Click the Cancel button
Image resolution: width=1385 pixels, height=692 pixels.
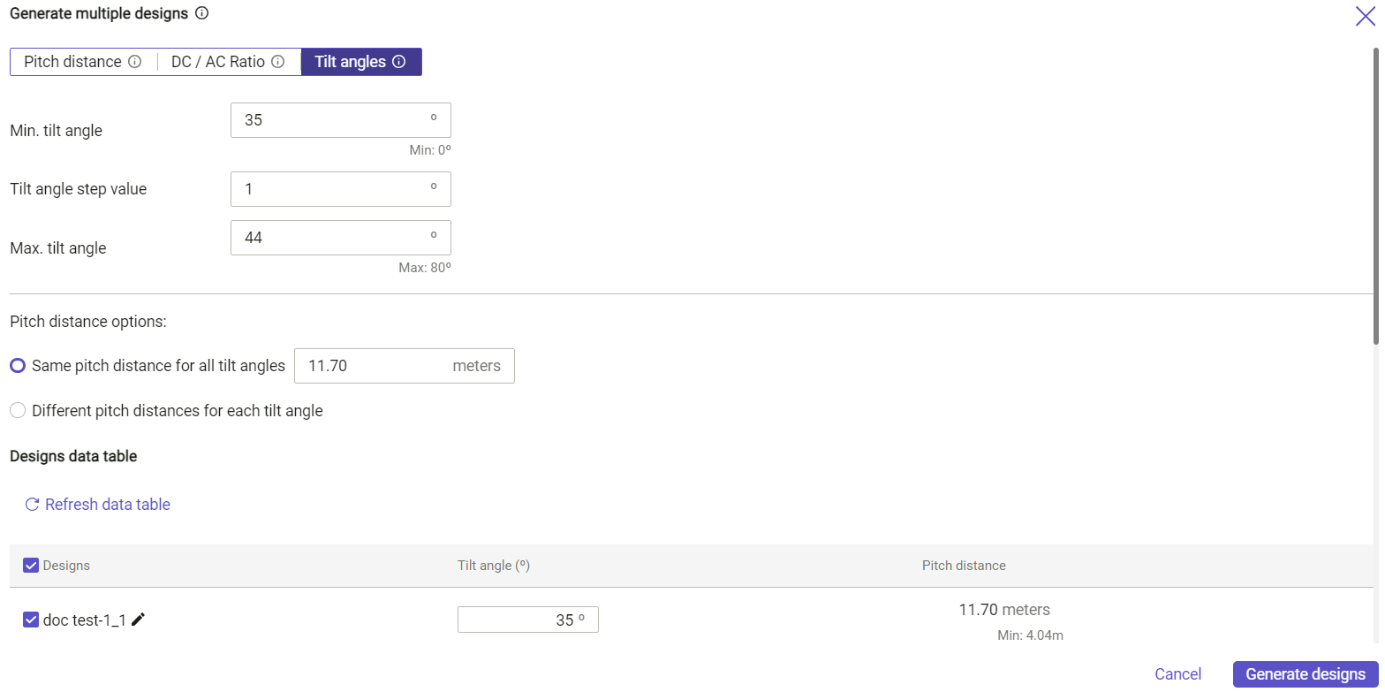coord(1177,674)
